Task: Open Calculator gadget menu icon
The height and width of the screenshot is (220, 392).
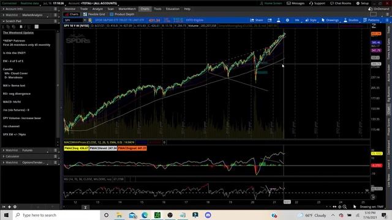Action: pos(55,156)
